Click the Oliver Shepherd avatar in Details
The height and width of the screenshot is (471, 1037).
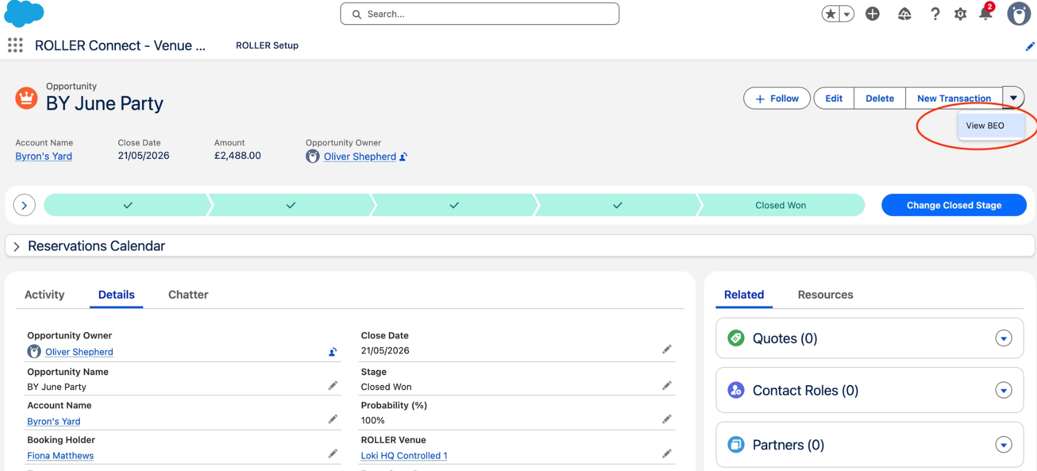(34, 352)
